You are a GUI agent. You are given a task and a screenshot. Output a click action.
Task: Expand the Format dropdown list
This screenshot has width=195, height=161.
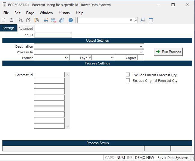coord(67,58)
